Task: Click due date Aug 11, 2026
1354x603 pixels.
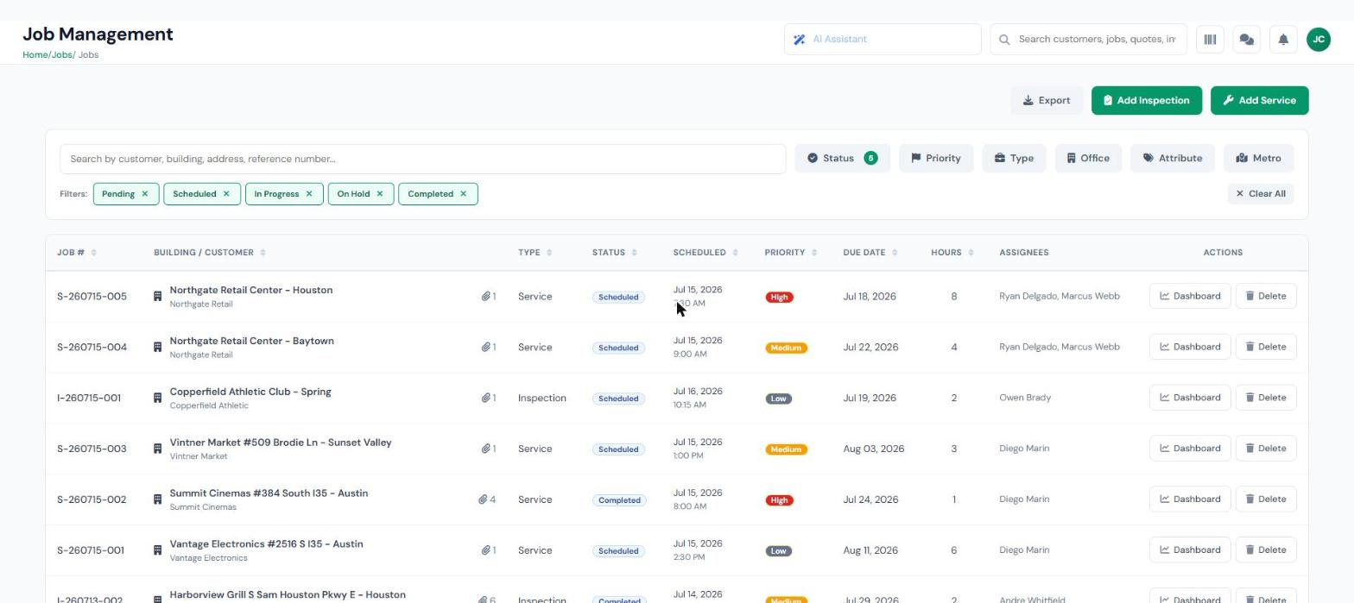Action: (870, 550)
